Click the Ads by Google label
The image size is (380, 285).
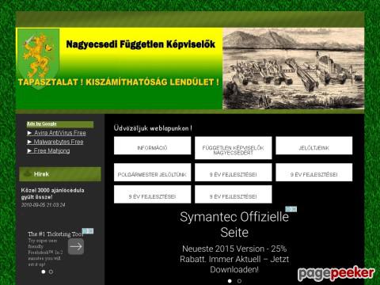pos(42,123)
